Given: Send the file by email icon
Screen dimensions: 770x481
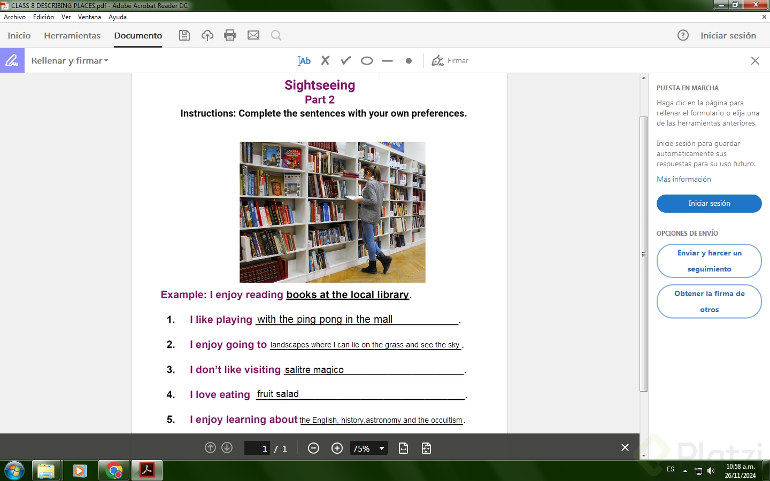Looking at the screenshot, I should (253, 35).
